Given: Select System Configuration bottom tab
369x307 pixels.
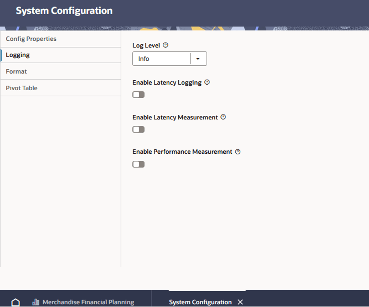Looking at the screenshot, I should coord(200,302).
